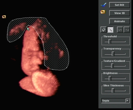Select the scalpel cutting tool

tap(110, 30)
